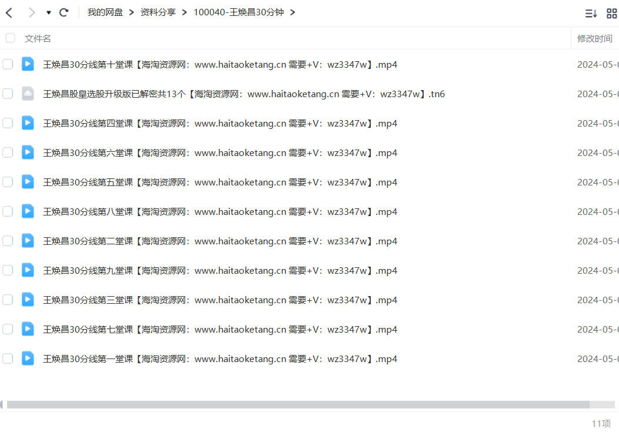Check the box for 第十堂课 video
The image size is (619, 438).
[8, 64]
